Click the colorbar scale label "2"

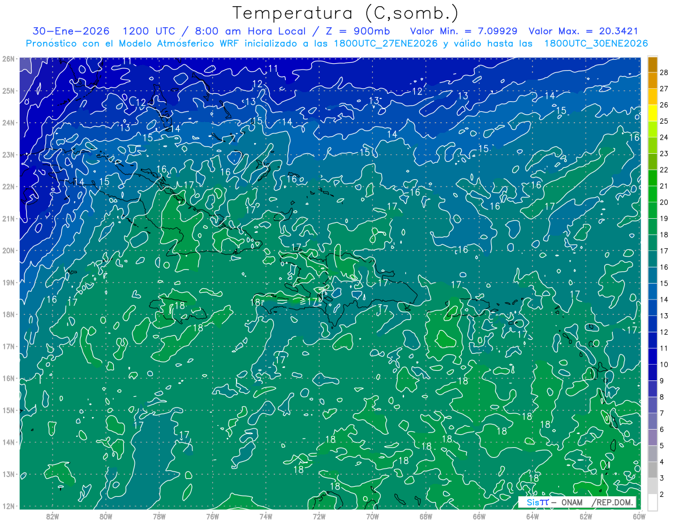point(662,495)
